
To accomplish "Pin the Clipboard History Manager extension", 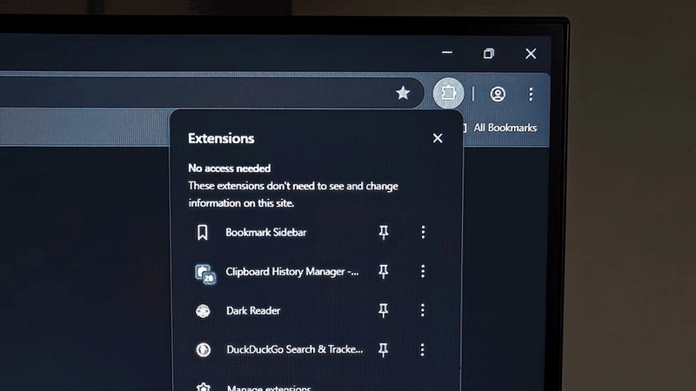I will 384,271.
